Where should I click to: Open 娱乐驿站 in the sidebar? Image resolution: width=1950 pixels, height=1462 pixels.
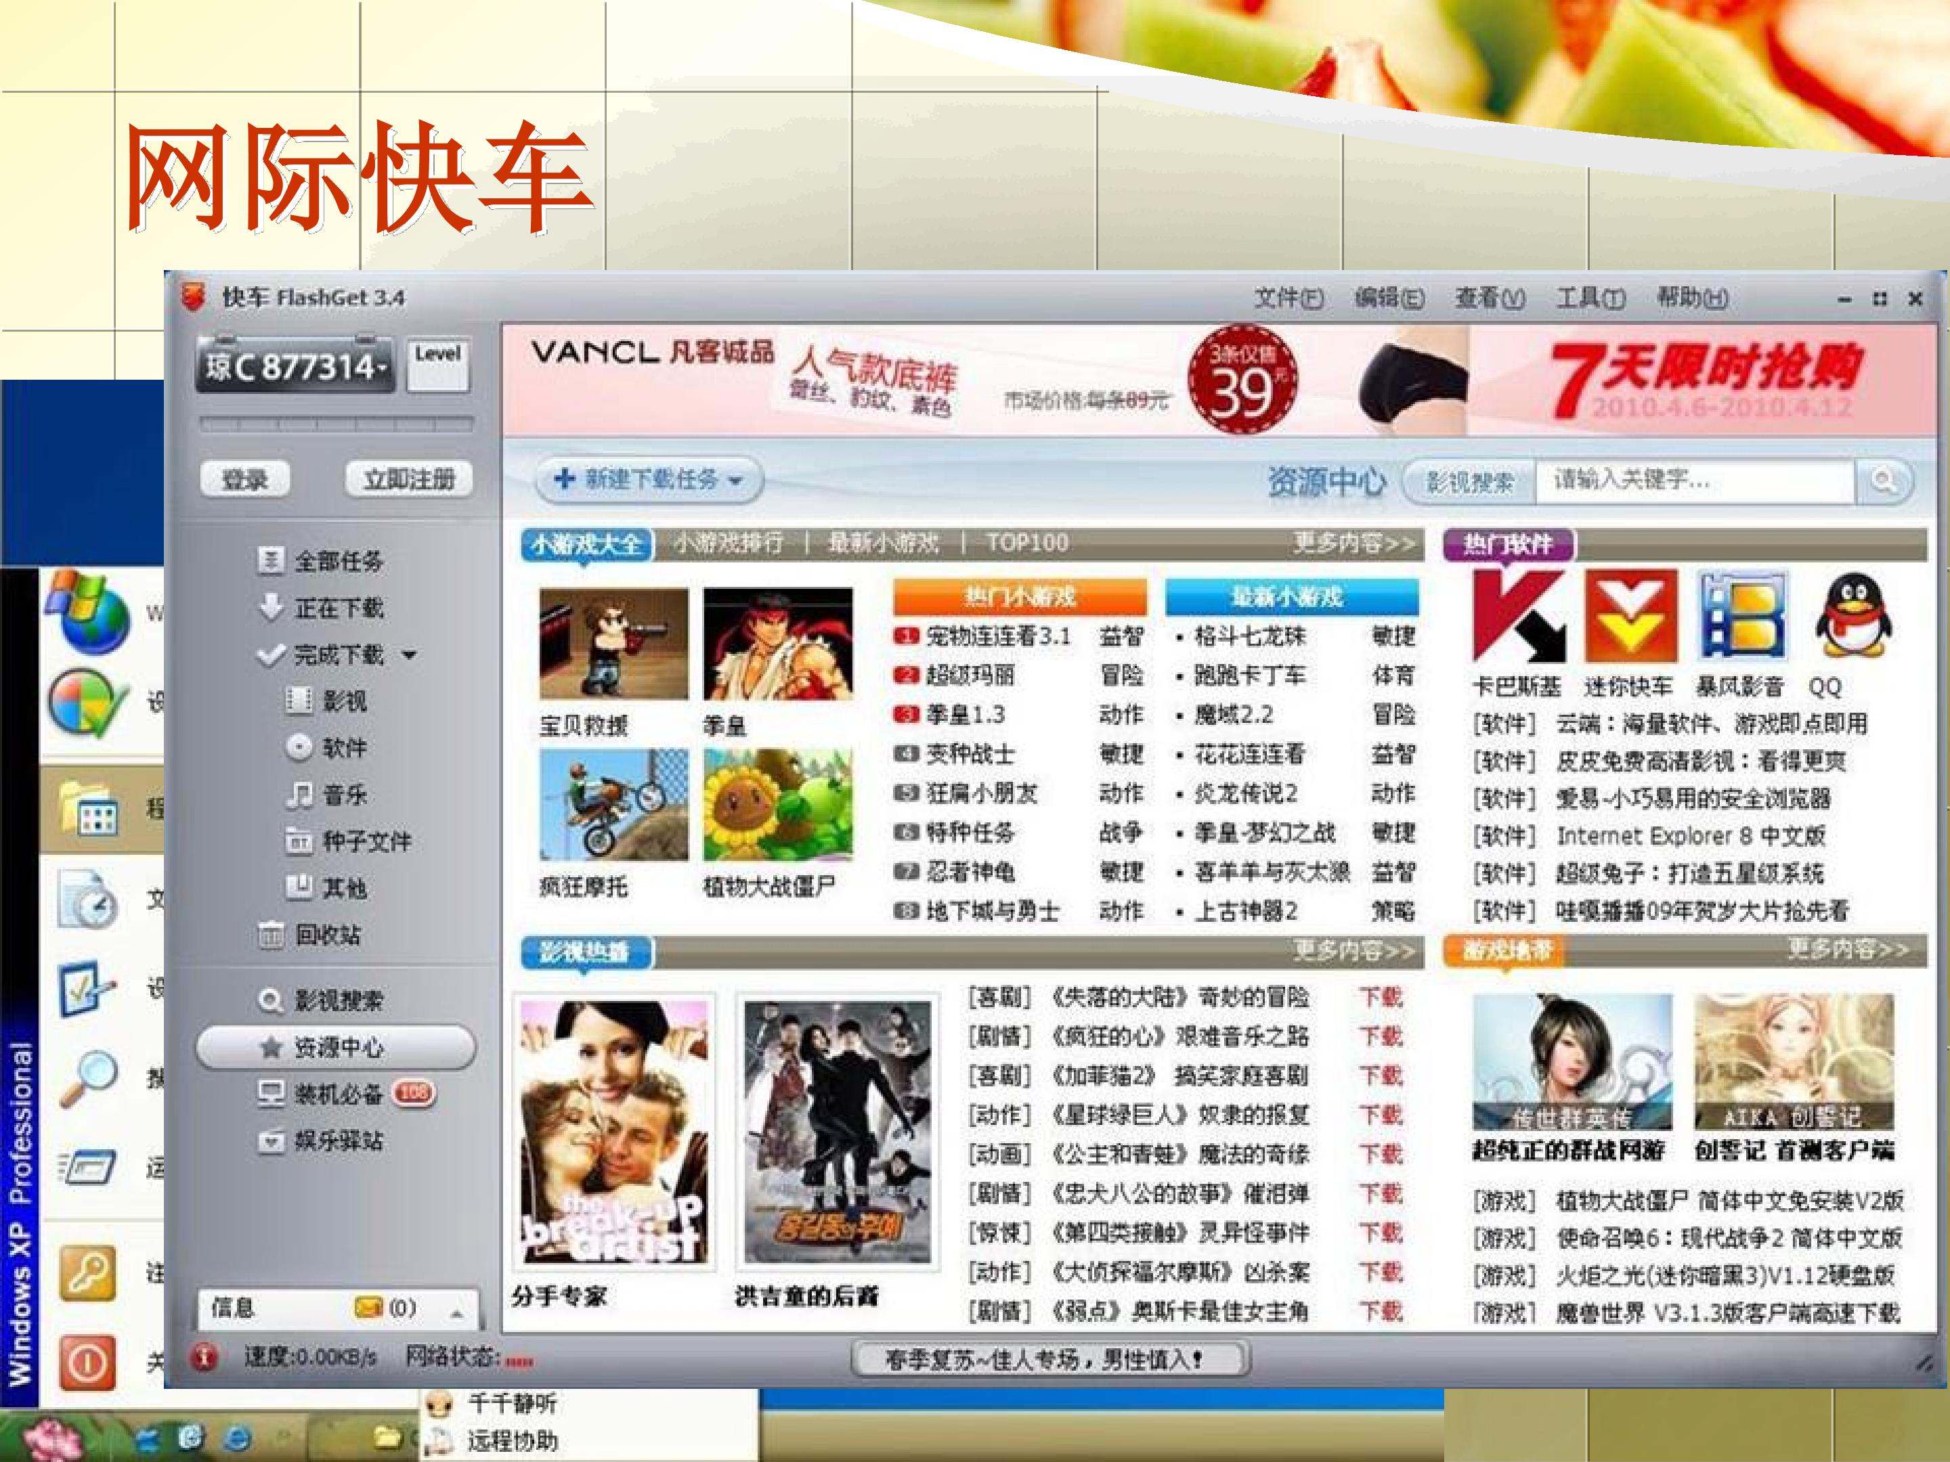pos(321,1140)
